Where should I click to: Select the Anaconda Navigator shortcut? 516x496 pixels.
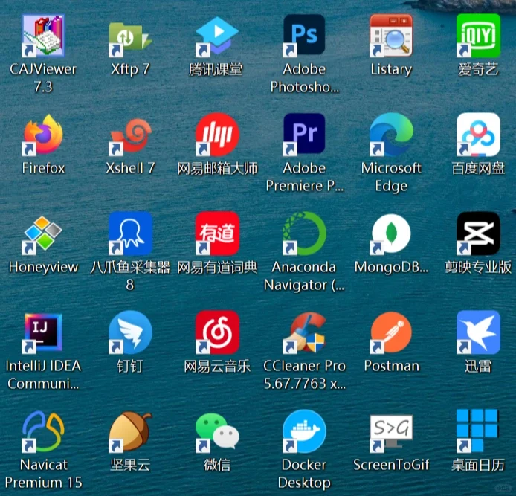click(304, 233)
